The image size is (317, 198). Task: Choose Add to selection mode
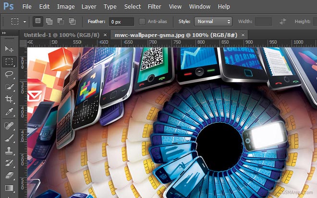(x=49, y=21)
